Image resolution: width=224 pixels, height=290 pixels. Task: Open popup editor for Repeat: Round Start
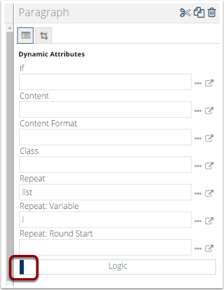tap(209, 249)
